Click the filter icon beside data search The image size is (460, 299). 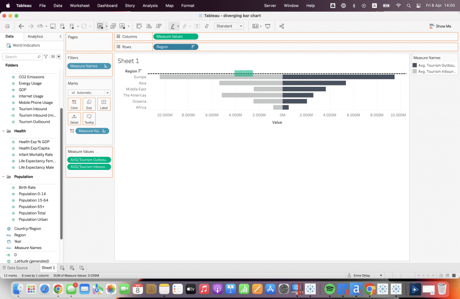pos(46,57)
